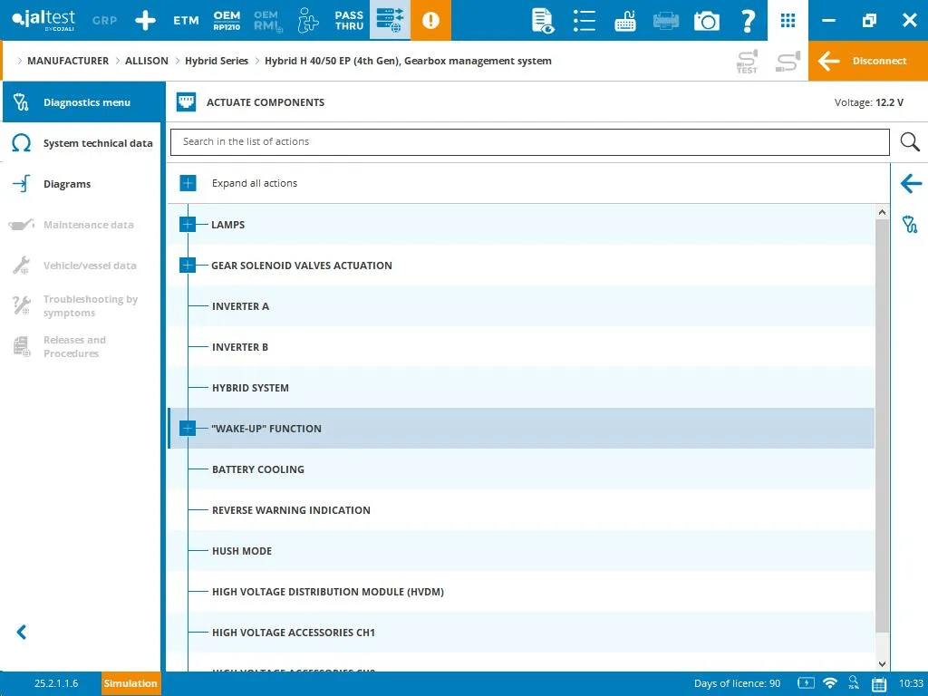928x696 pixels.
Task: Click the search actions input field
Action: (529, 142)
